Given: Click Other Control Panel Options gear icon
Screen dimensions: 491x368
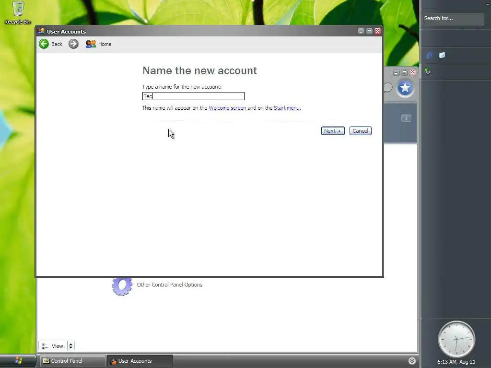Looking at the screenshot, I should pyautogui.click(x=122, y=286).
